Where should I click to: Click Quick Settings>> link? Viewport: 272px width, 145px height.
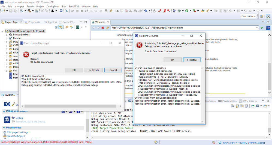tap(16, 136)
